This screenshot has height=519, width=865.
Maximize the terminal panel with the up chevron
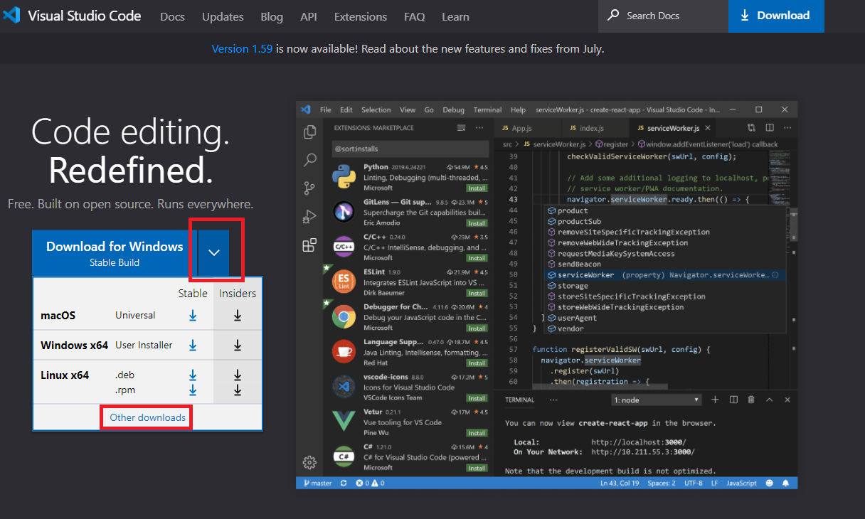pos(769,400)
